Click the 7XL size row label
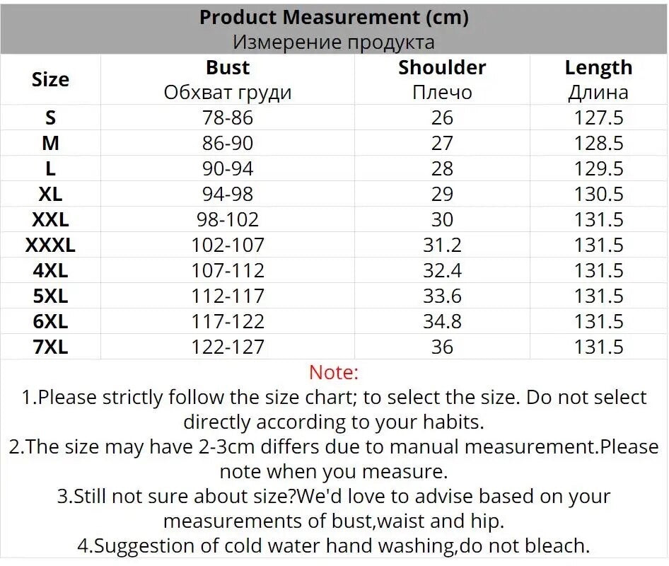The width and height of the screenshot is (669, 566). [x=50, y=347]
